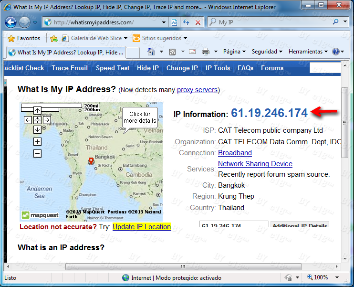Zoom out the map with the minus button
354x287 pixels.
point(37,153)
